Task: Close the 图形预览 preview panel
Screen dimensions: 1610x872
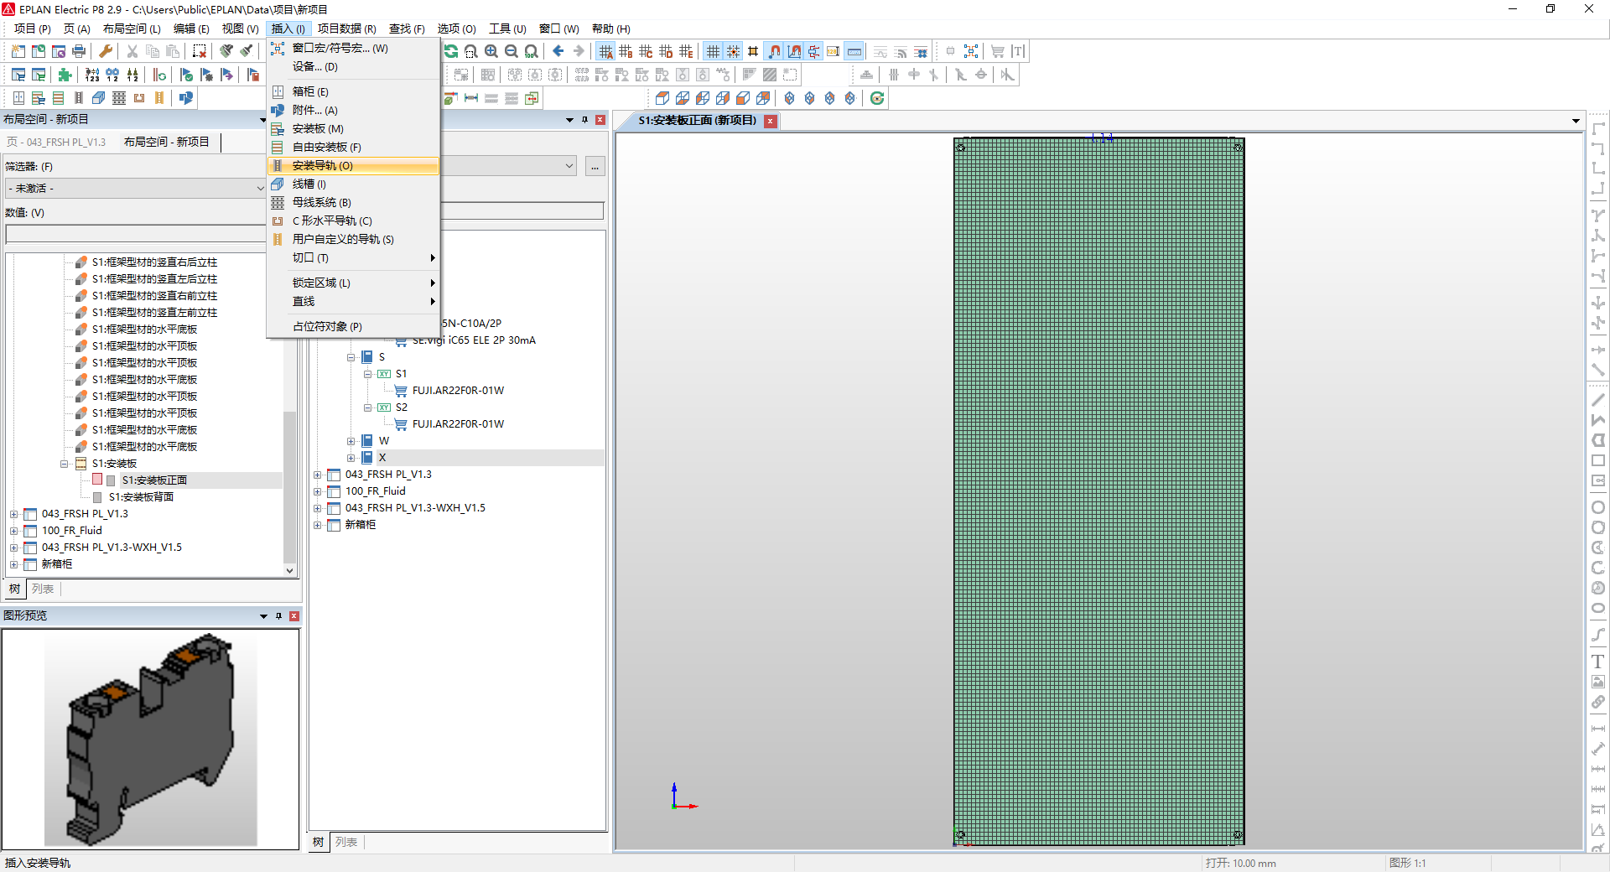Action: pos(293,615)
